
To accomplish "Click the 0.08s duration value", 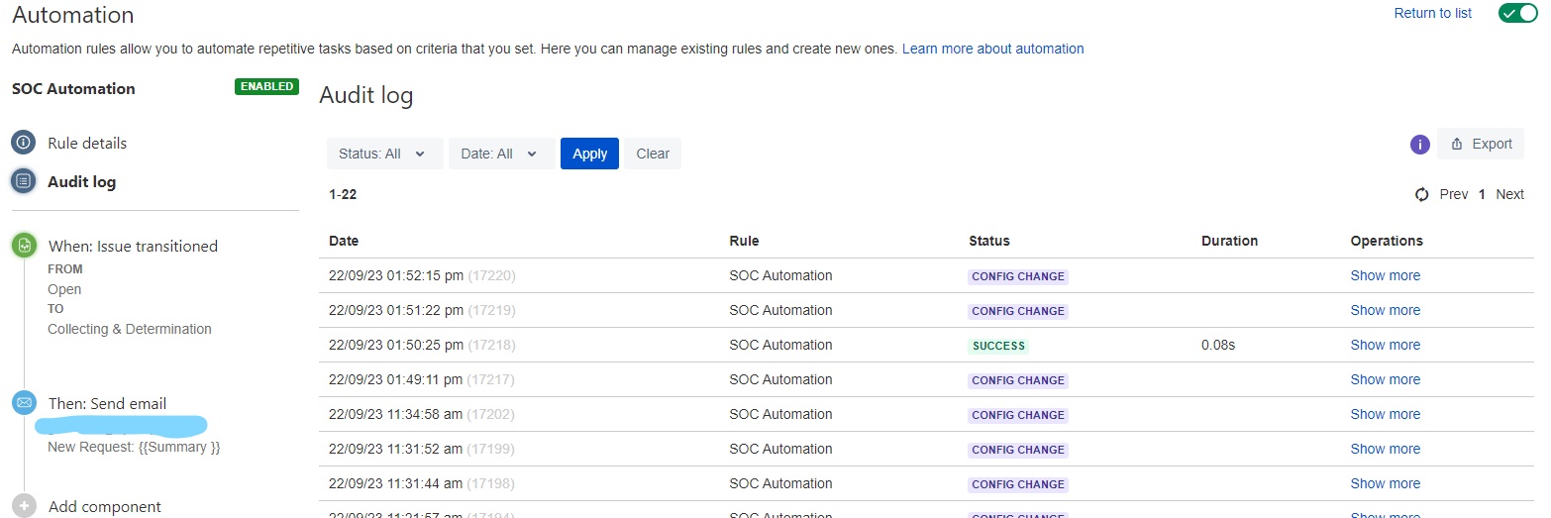I will click(x=1218, y=345).
